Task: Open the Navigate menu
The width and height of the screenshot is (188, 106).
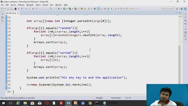Action: coord(30,5)
